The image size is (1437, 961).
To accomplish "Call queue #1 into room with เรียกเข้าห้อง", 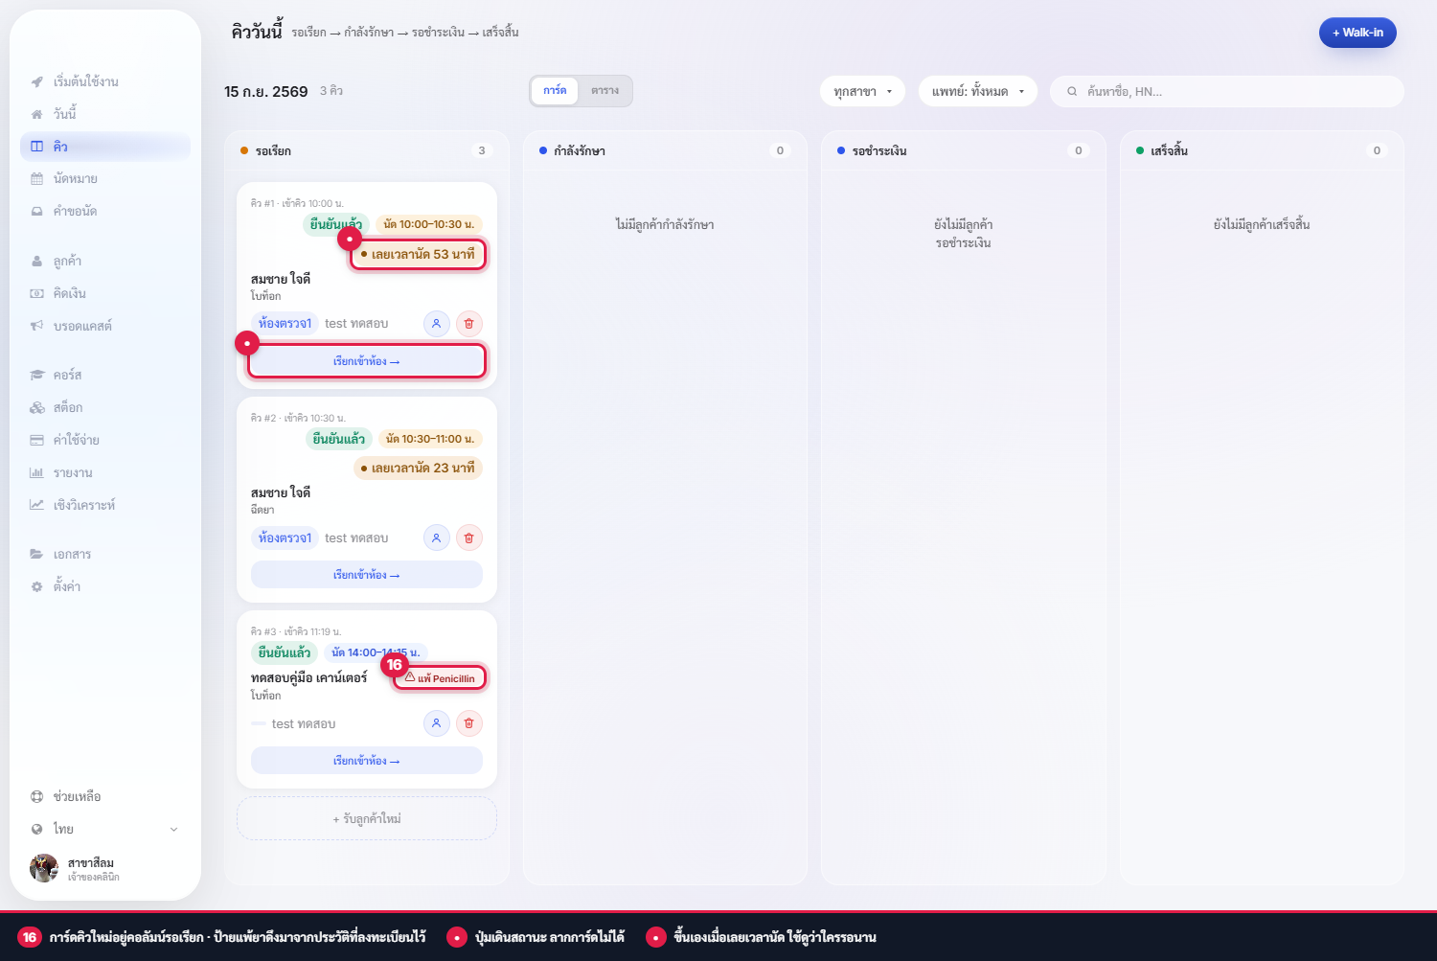I will tap(367, 361).
